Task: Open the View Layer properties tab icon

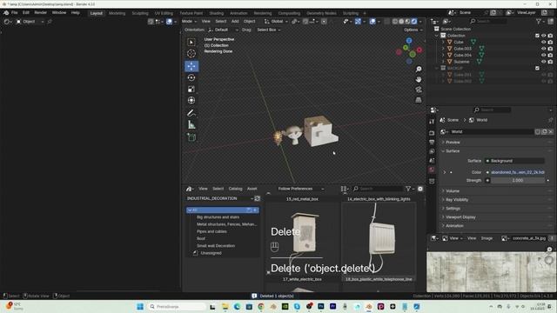Action: click(x=432, y=151)
